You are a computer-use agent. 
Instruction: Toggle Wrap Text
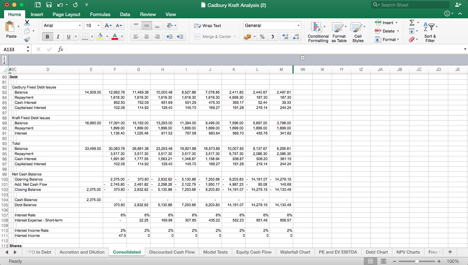click(207, 26)
